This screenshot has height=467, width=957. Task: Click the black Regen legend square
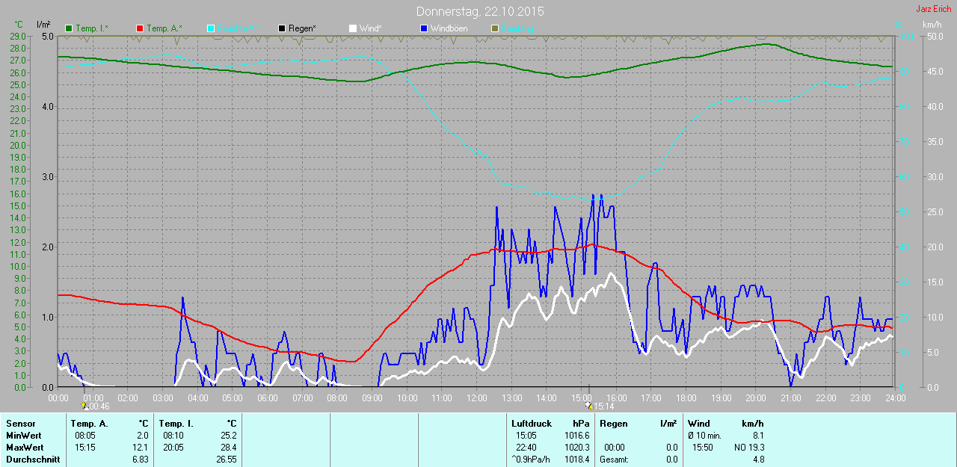pos(282,28)
